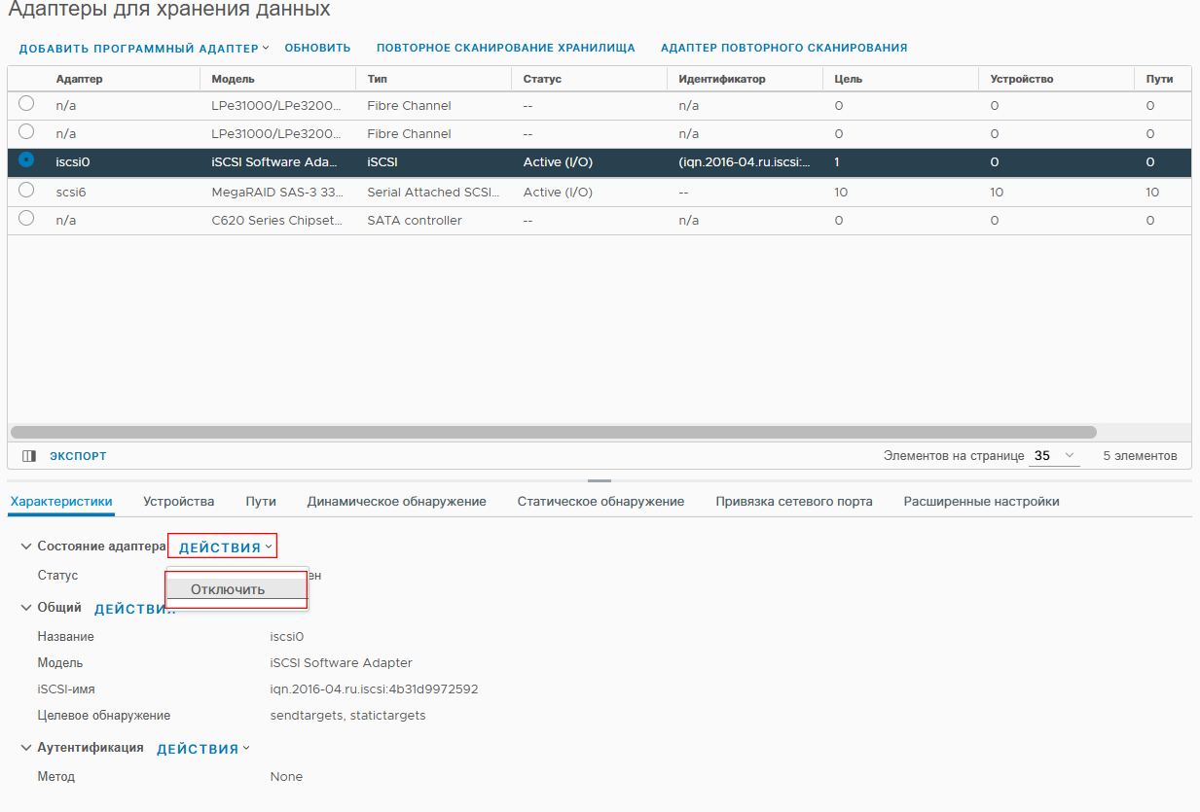This screenshot has width=1200, height=812.
Task: Select the Характеристики tab
Action: tap(61, 502)
